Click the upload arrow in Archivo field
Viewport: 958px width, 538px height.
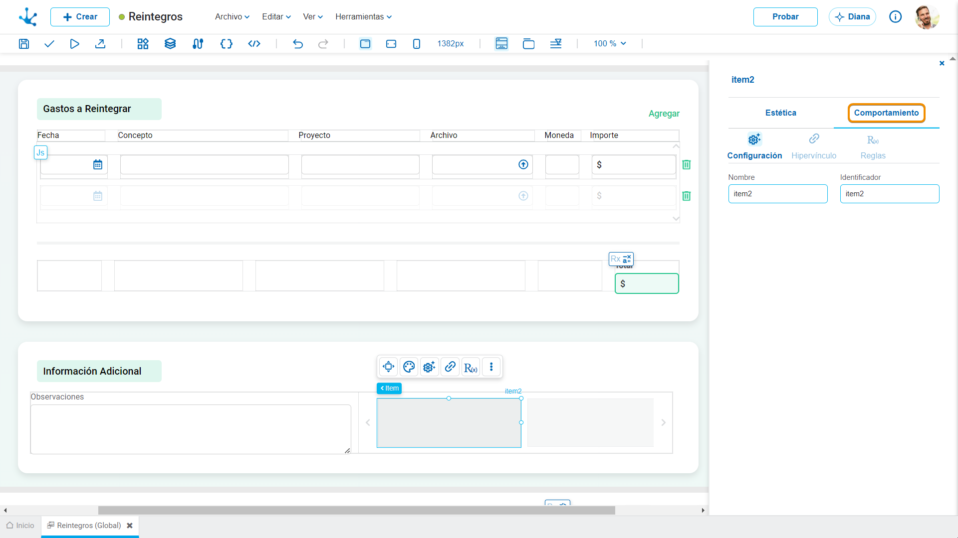(523, 165)
